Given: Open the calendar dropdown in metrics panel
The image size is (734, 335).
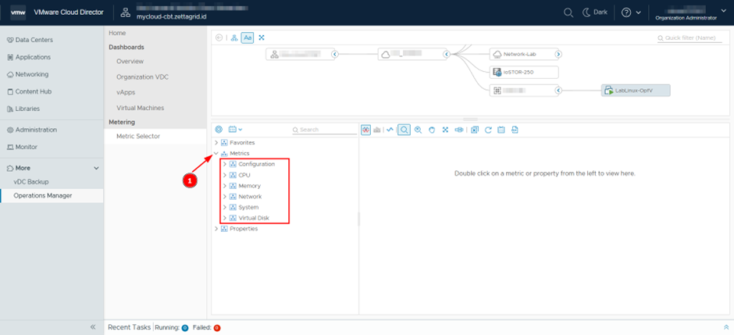Looking at the screenshot, I should point(235,130).
